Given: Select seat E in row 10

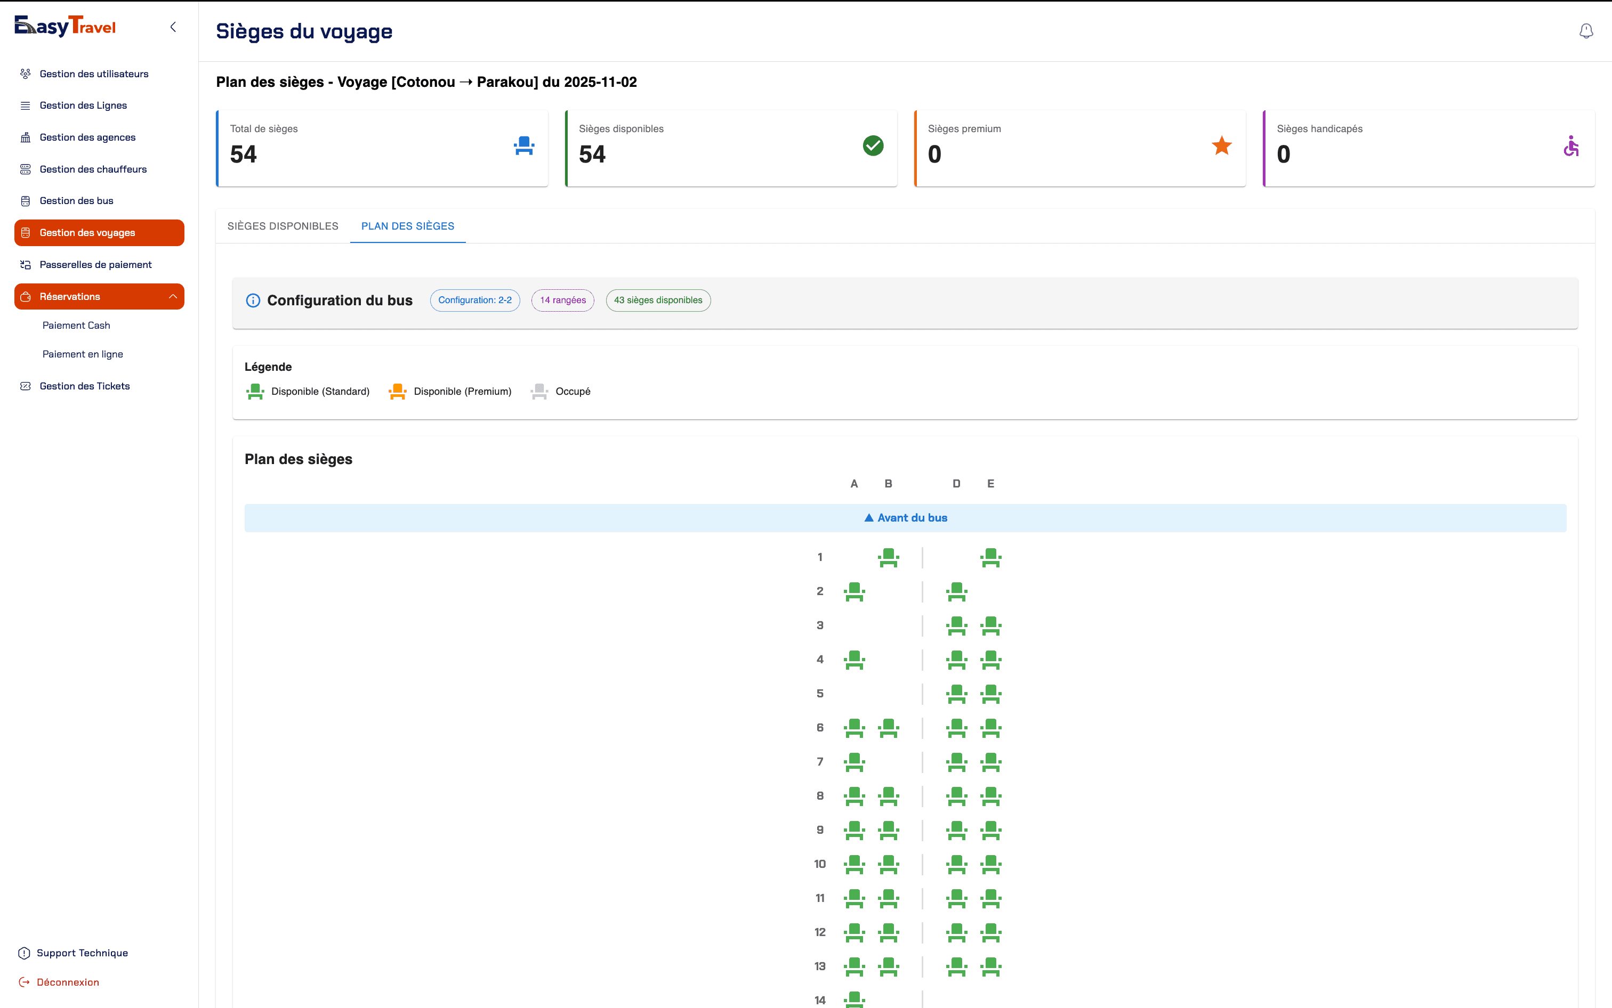Looking at the screenshot, I should pyautogui.click(x=991, y=865).
